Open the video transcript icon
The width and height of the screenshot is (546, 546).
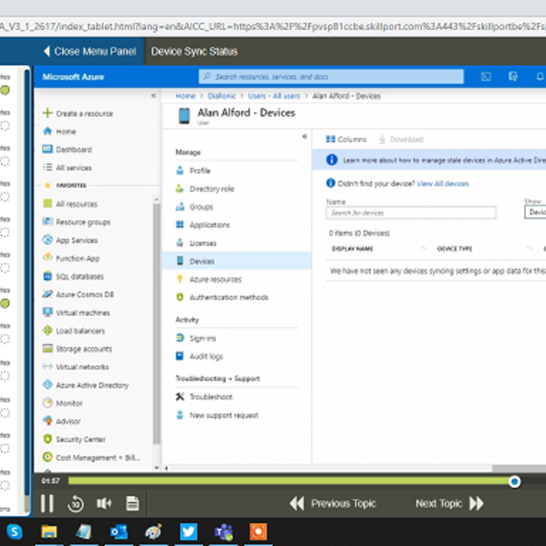[x=132, y=504]
